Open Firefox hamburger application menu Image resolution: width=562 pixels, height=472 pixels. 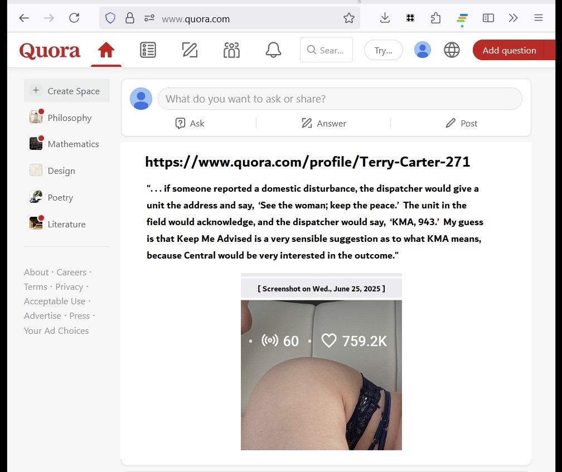pos(539,18)
